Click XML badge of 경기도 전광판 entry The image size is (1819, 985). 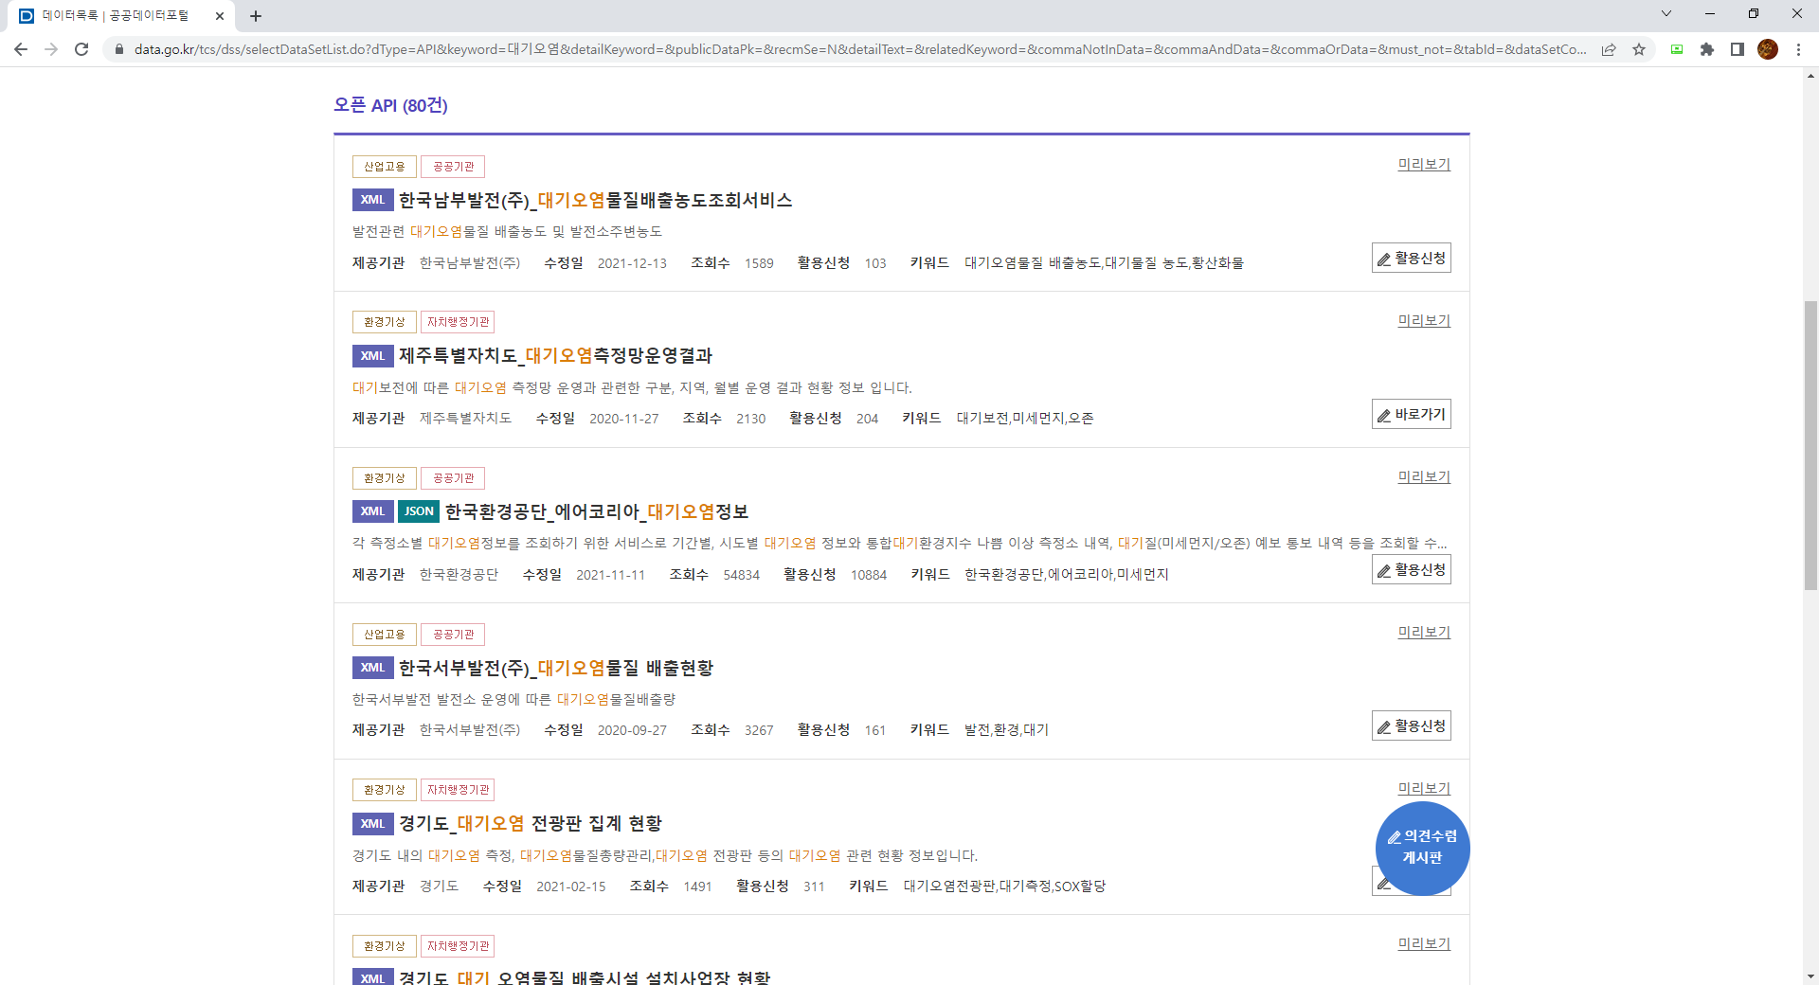[372, 824]
